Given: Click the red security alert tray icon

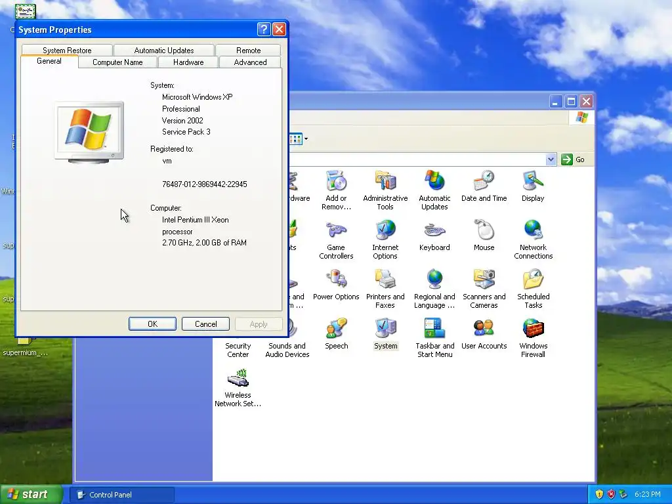Looking at the screenshot, I should tap(611, 494).
